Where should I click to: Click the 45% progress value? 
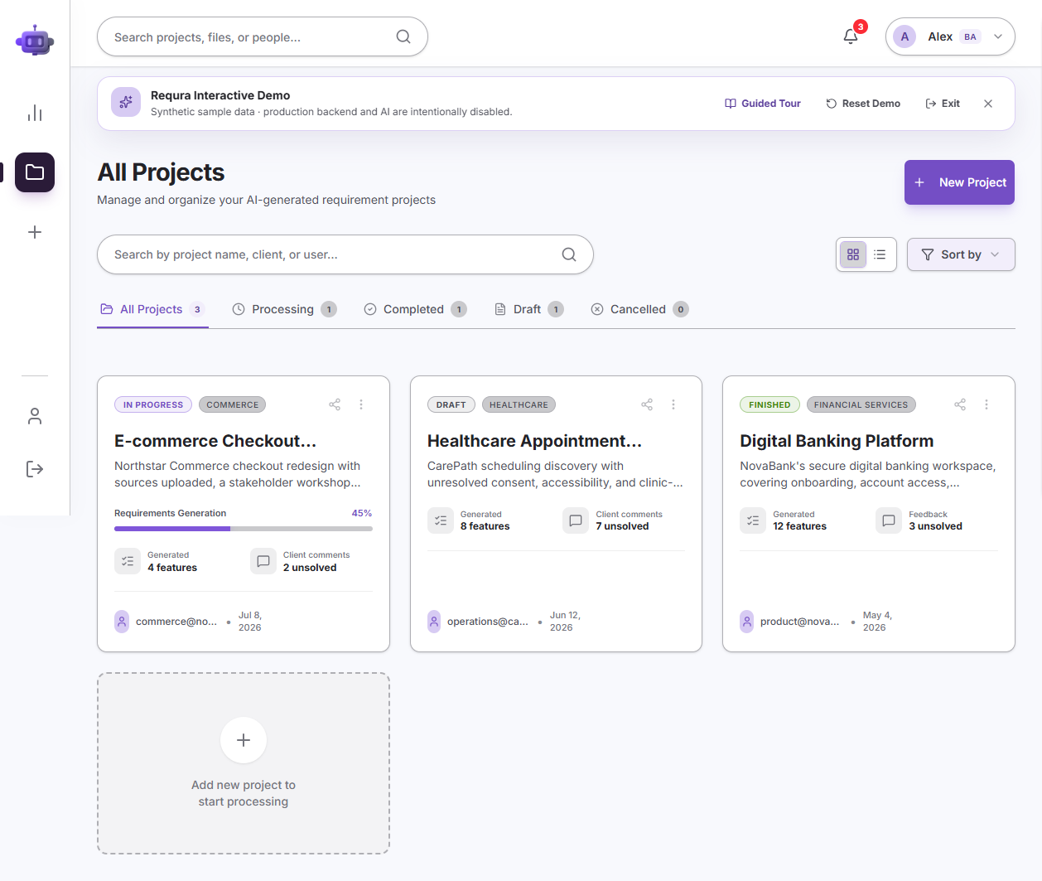click(x=362, y=513)
